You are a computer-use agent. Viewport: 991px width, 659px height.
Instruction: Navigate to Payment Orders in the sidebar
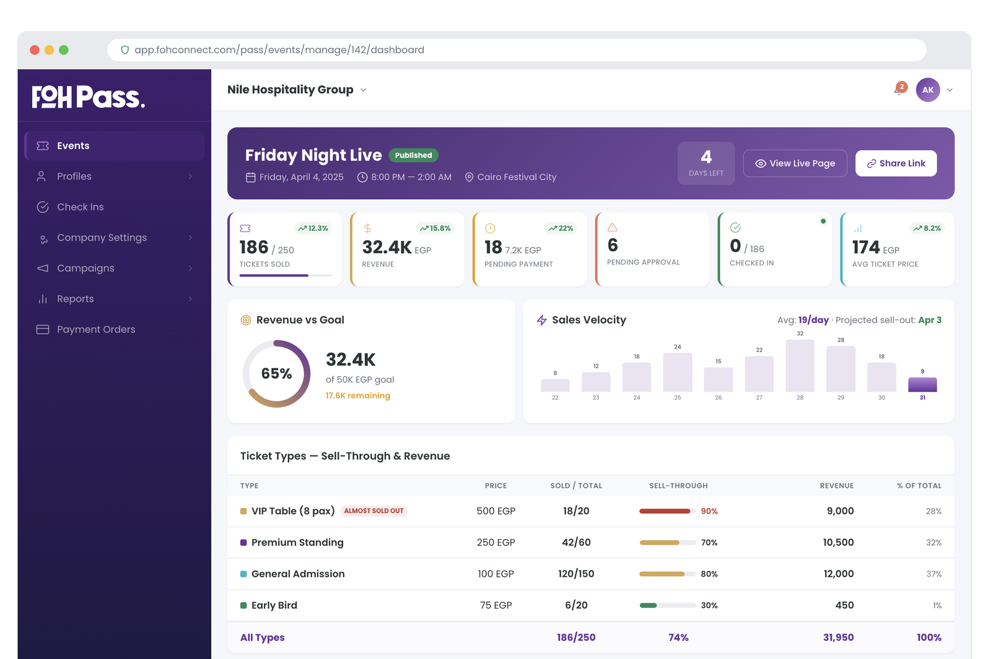[x=95, y=329]
